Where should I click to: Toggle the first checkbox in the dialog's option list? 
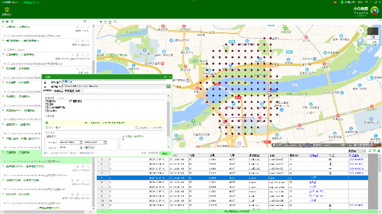click(x=46, y=101)
